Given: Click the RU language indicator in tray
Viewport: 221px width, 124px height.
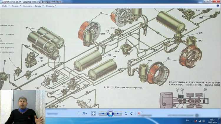Looking at the screenshot, I should click(187, 121).
